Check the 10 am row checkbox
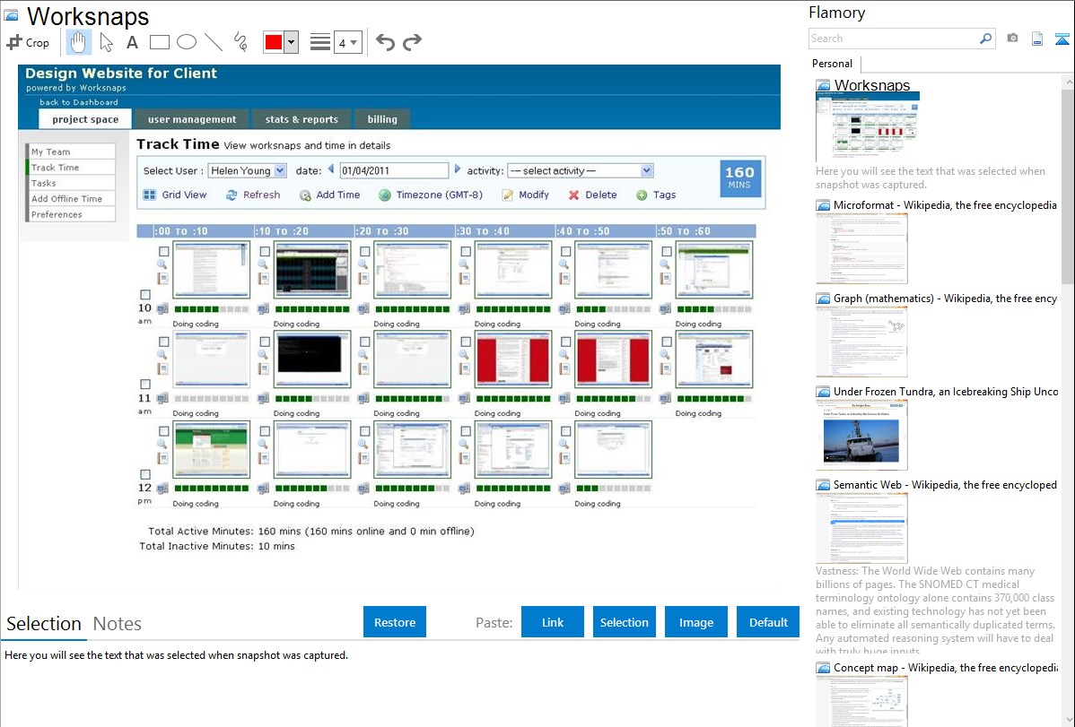The width and height of the screenshot is (1075, 727). [x=145, y=295]
